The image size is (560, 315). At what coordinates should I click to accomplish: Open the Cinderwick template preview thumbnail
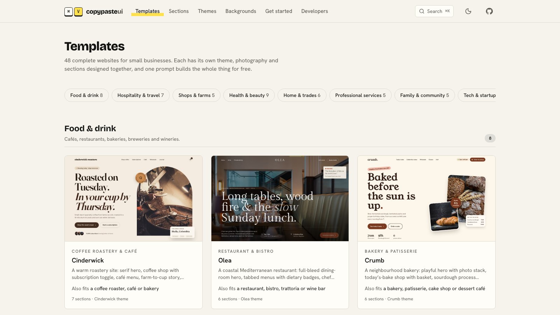133,198
